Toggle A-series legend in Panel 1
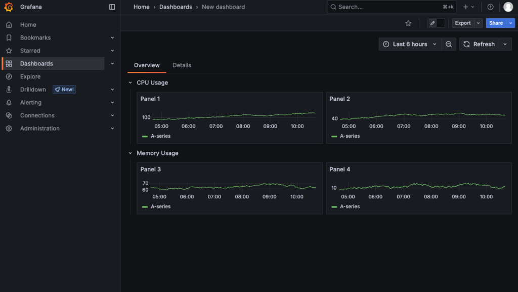 click(160, 136)
